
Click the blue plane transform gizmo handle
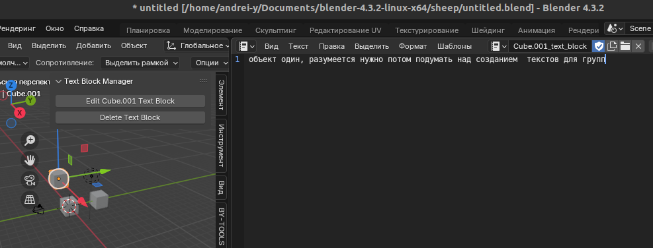[97, 185]
